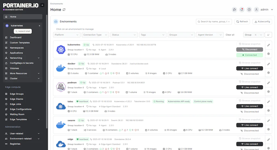Toggle the sort order arrow button
This screenshot has width=277, height=150.
268,35
